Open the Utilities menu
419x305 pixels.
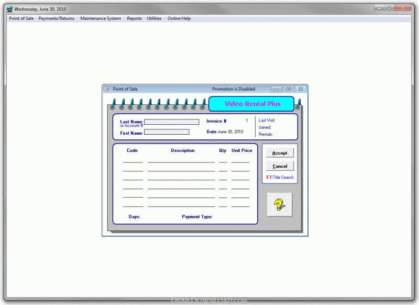pos(154,18)
